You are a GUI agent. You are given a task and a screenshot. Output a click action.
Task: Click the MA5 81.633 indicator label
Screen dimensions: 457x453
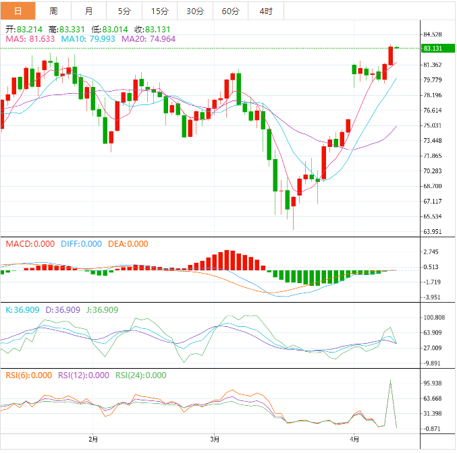pos(30,39)
